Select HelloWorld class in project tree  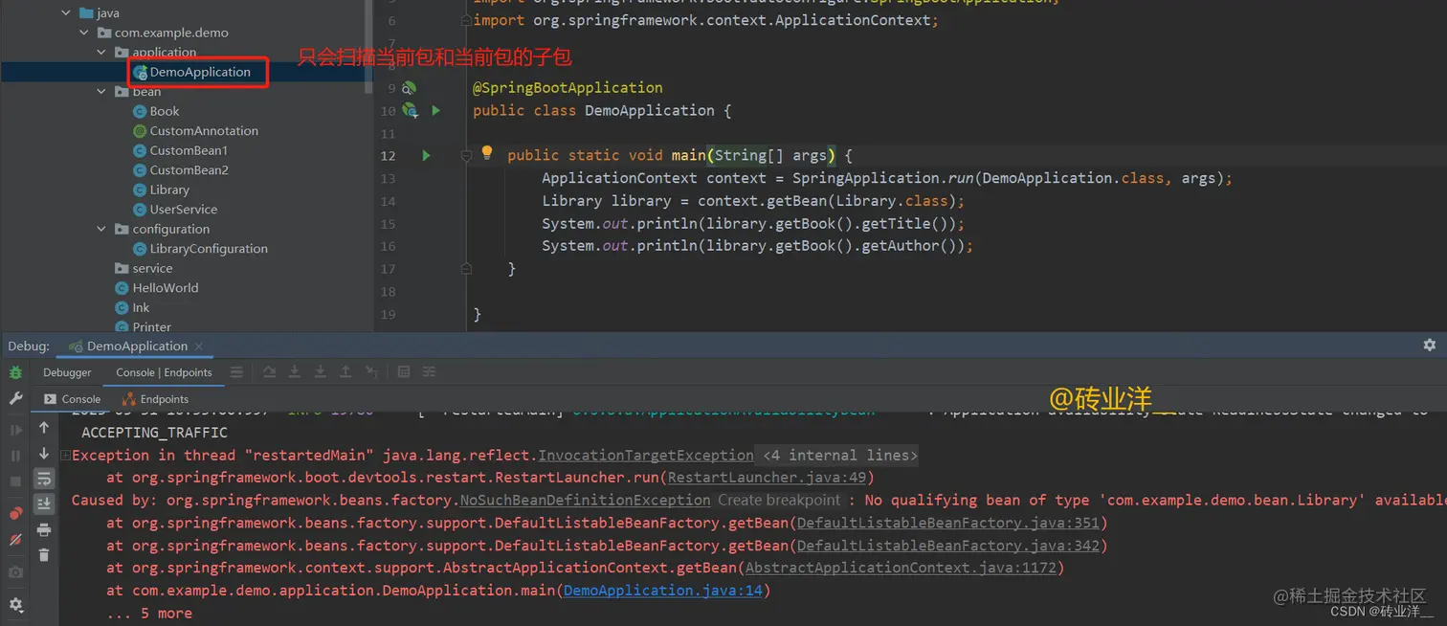[157, 288]
